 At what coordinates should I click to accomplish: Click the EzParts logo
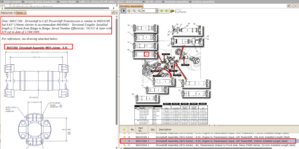pyautogui.click(x=178, y=11)
